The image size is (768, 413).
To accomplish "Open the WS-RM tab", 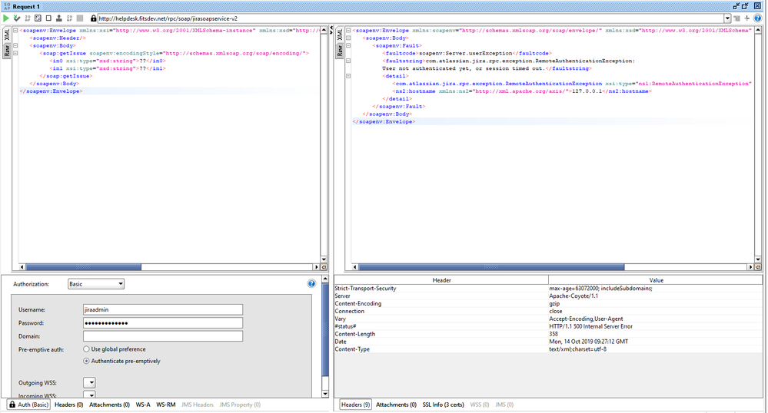I will (165, 405).
